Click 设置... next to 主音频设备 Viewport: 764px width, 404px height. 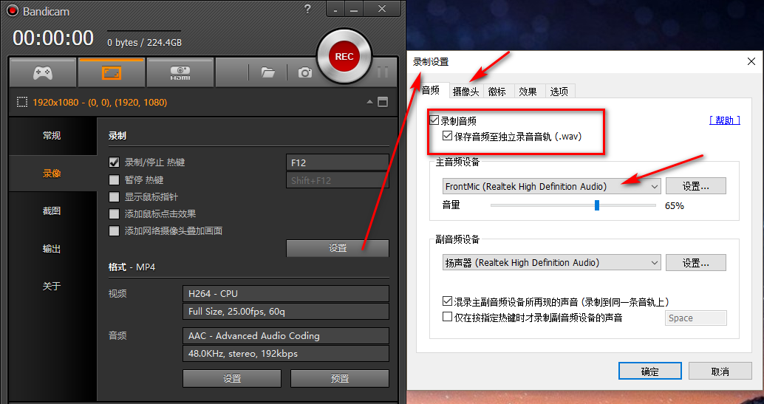click(x=696, y=186)
